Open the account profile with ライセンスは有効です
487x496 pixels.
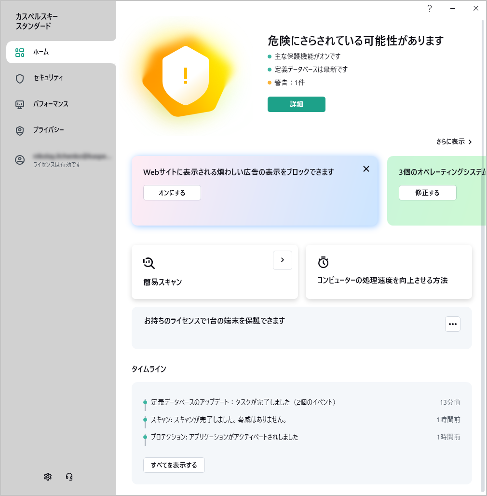(x=61, y=160)
